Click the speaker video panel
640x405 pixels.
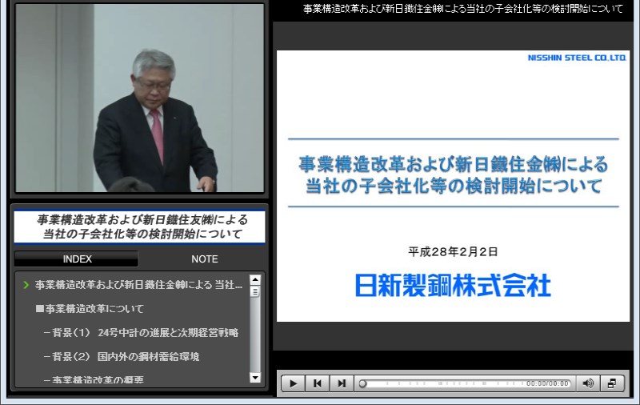click(x=139, y=98)
